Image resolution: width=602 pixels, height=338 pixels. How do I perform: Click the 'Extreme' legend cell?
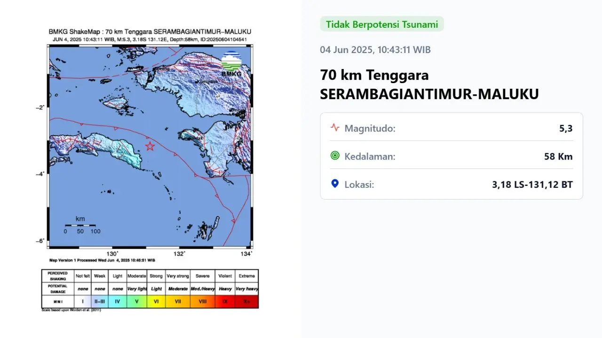tap(246, 276)
